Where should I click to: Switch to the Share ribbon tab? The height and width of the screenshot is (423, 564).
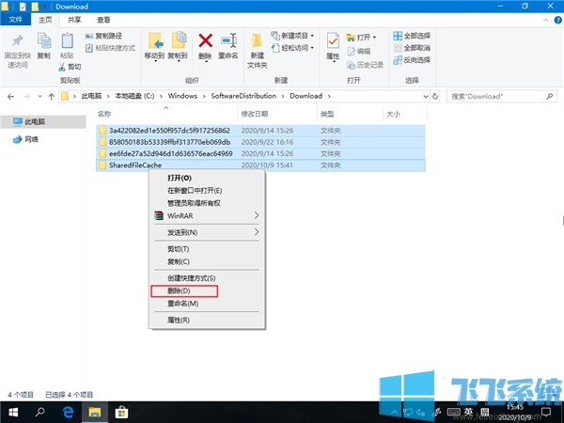coord(74,20)
